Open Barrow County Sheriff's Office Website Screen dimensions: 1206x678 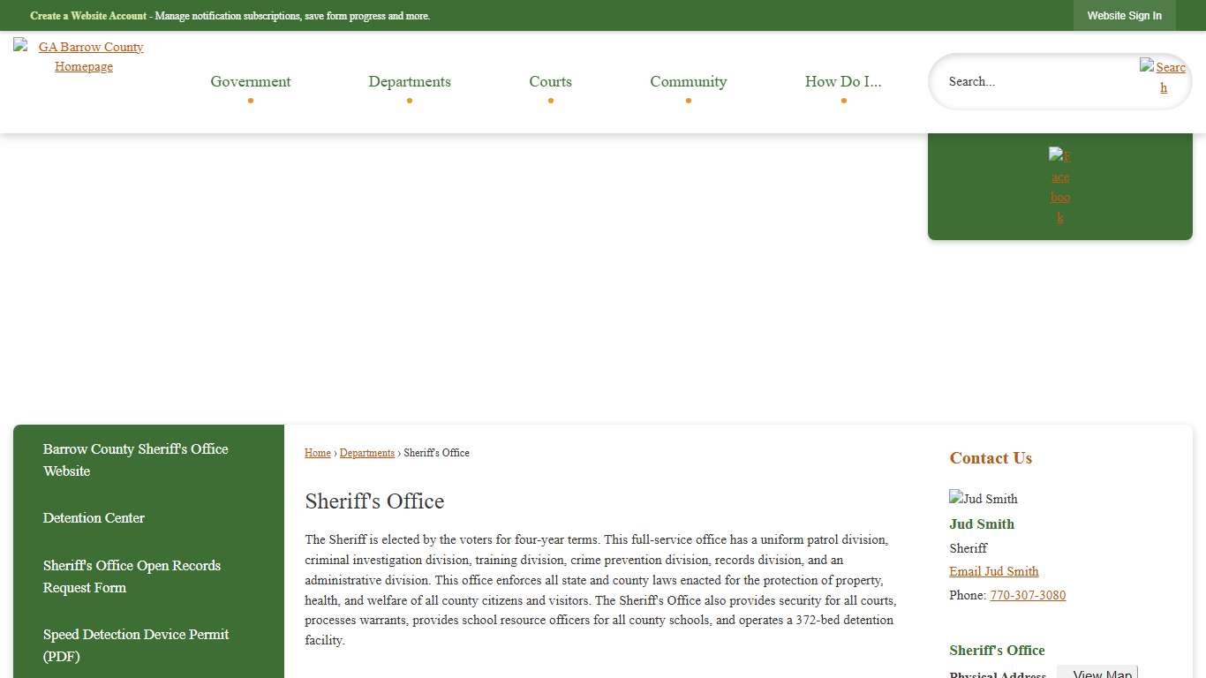[x=135, y=460]
